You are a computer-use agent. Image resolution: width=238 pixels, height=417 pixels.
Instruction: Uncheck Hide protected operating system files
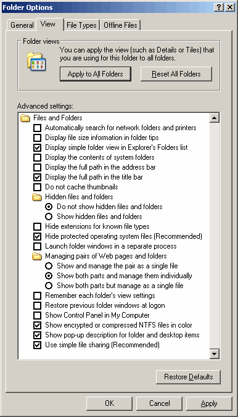coord(37,236)
